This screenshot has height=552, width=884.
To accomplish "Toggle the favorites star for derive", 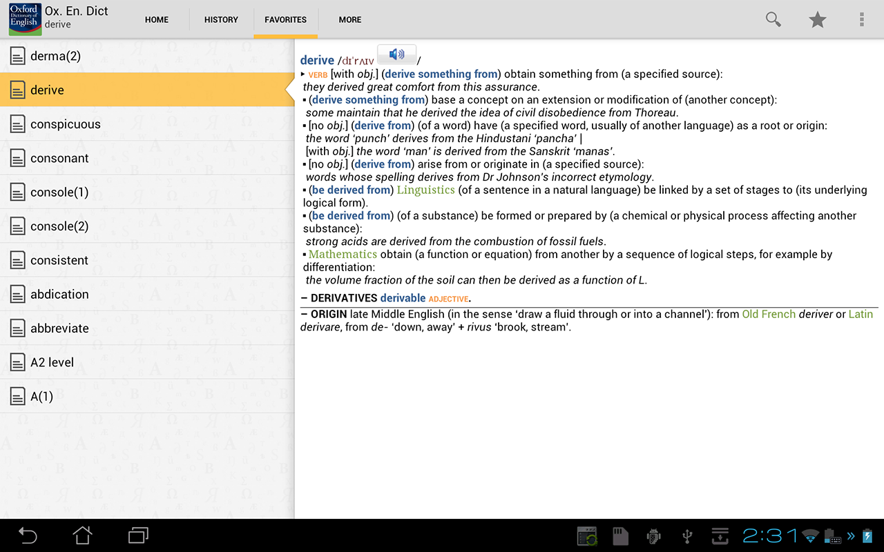I will (818, 19).
